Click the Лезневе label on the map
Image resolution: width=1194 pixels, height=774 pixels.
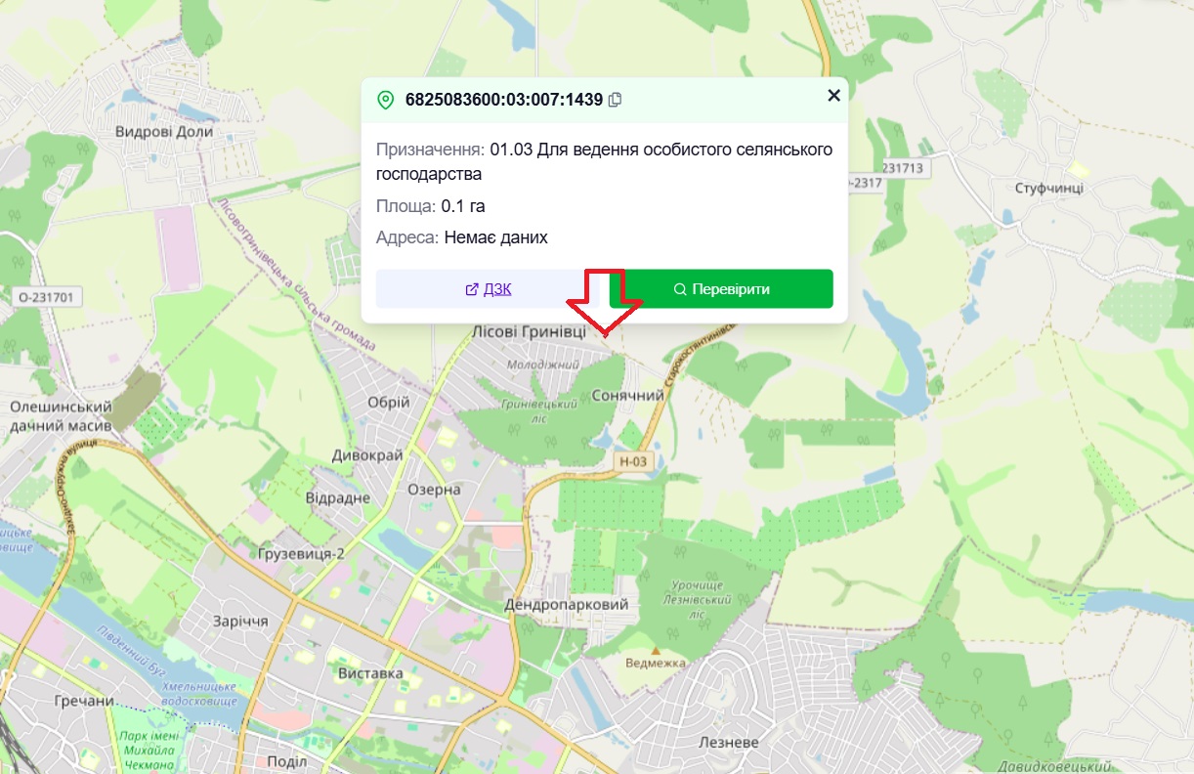(729, 743)
